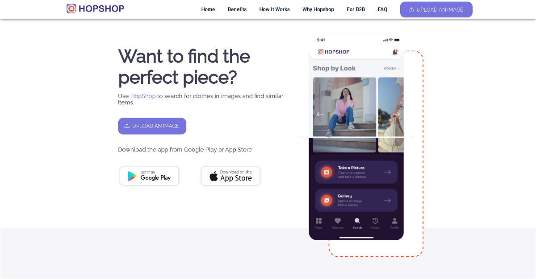Click the header Upload an Image button
The height and width of the screenshot is (279, 536).
pyautogui.click(x=436, y=9)
